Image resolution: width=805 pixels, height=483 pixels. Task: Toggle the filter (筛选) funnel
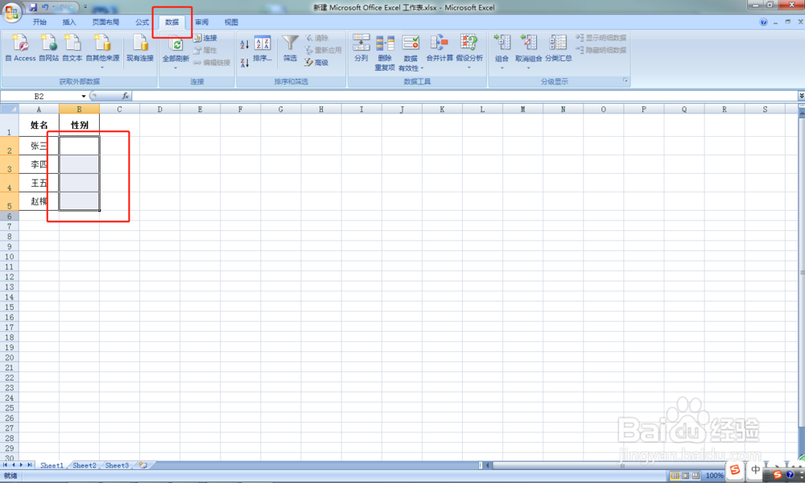[290, 48]
